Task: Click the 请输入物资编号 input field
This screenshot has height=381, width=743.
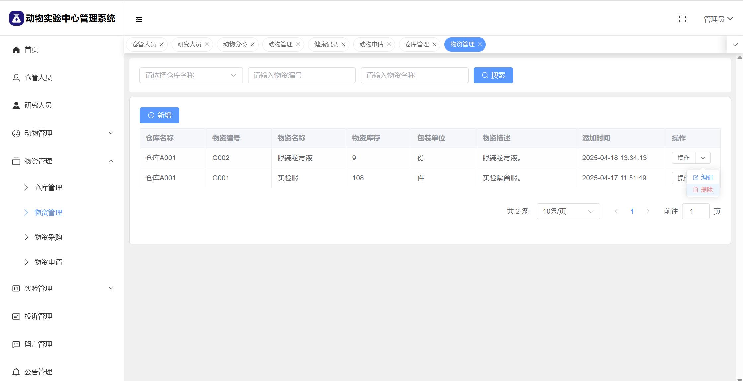Action: tap(301, 75)
